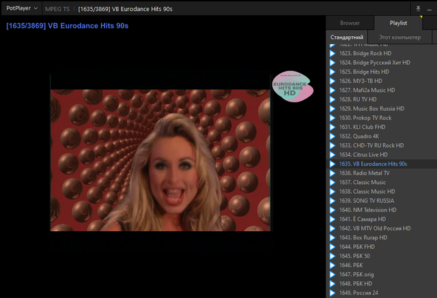Select playlist entry 1627. Mafi2a Music HD
The width and height of the screenshot is (437, 298).
[x=382, y=90]
